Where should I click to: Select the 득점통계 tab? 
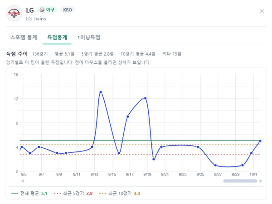(x=57, y=38)
